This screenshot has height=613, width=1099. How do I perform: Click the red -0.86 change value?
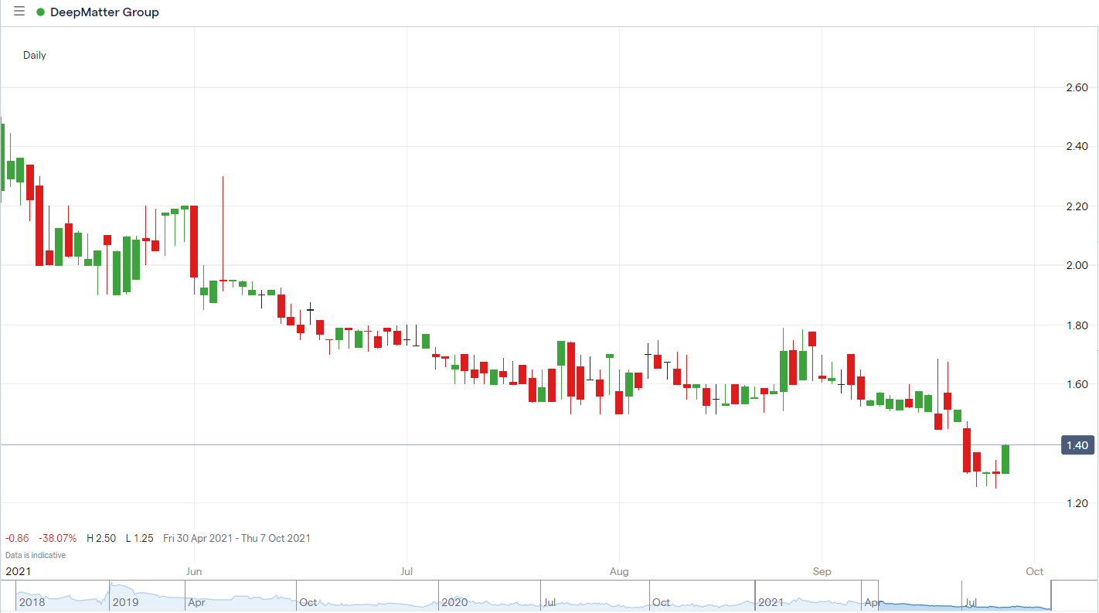point(16,538)
